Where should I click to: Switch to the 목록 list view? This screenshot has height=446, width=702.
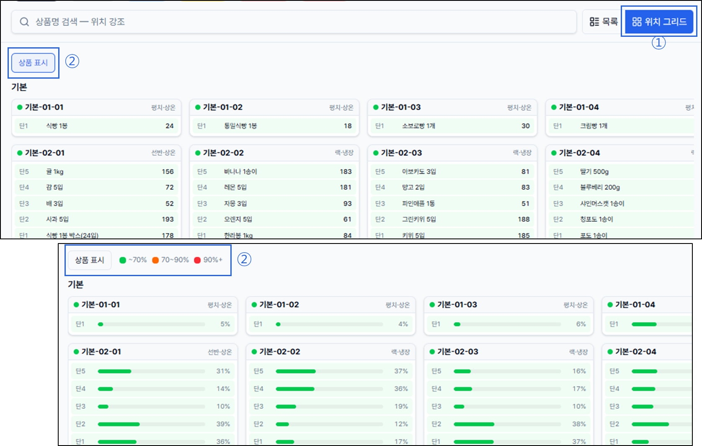click(x=604, y=22)
